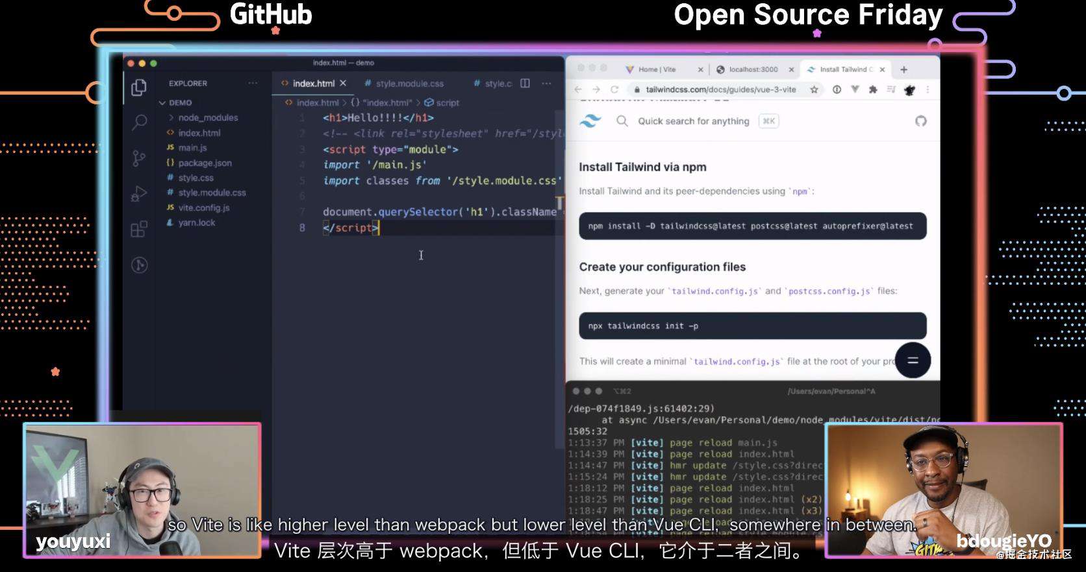Open index.html in the Explorer tree
Viewport: 1086px width, 572px height.
[x=199, y=133]
